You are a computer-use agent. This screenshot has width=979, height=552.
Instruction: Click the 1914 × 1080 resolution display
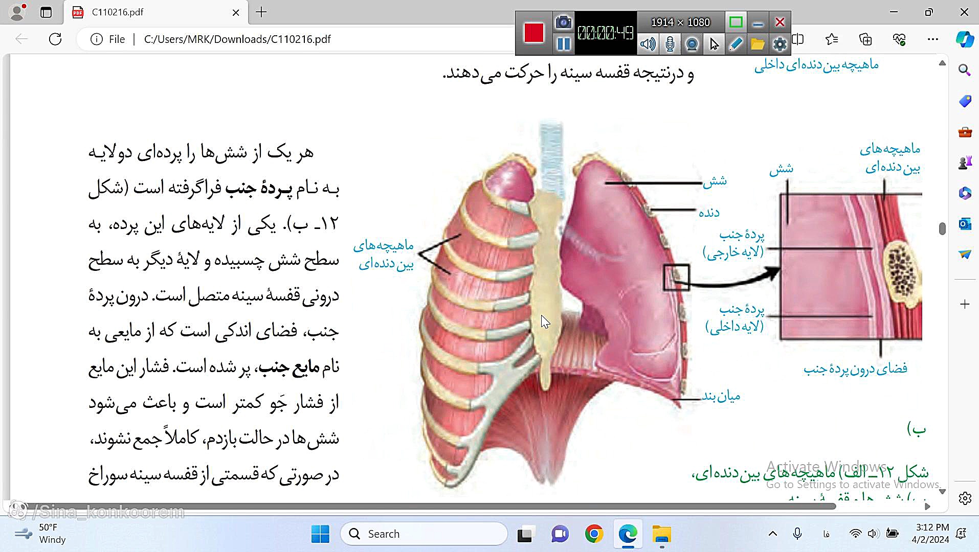pyautogui.click(x=680, y=22)
